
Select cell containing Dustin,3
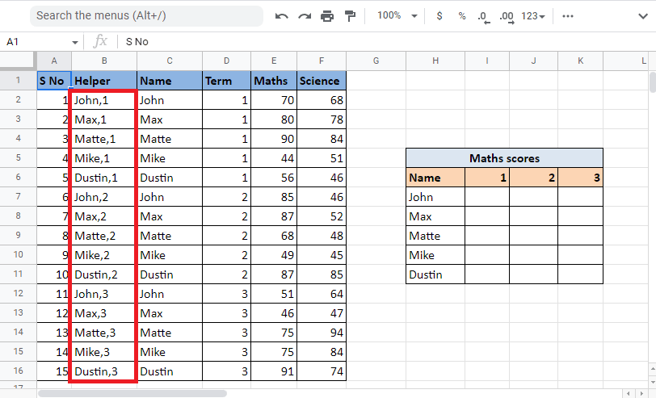coord(104,371)
